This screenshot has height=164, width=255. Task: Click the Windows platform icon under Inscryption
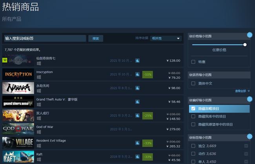pyautogui.click(x=39, y=77)
